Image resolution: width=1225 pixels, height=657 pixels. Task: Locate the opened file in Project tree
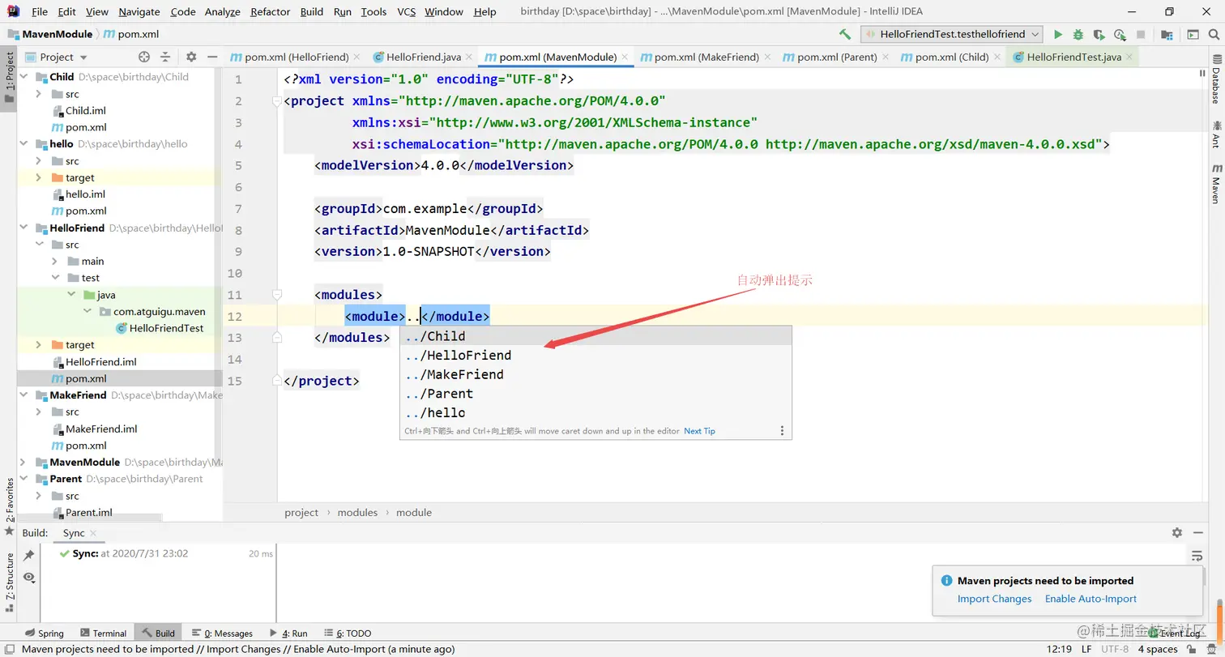[x=144, y=57]
